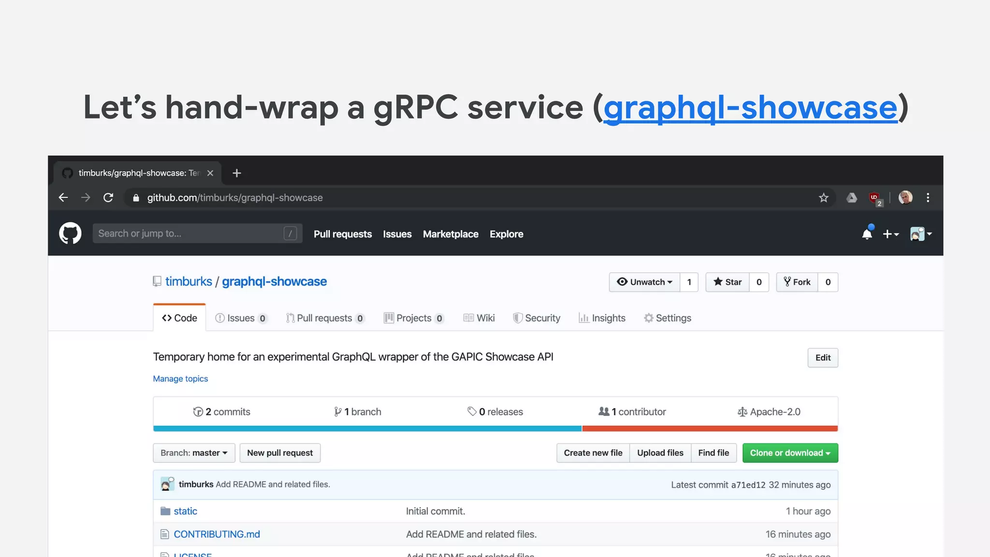Switch to the Security tab

point(537,318)
